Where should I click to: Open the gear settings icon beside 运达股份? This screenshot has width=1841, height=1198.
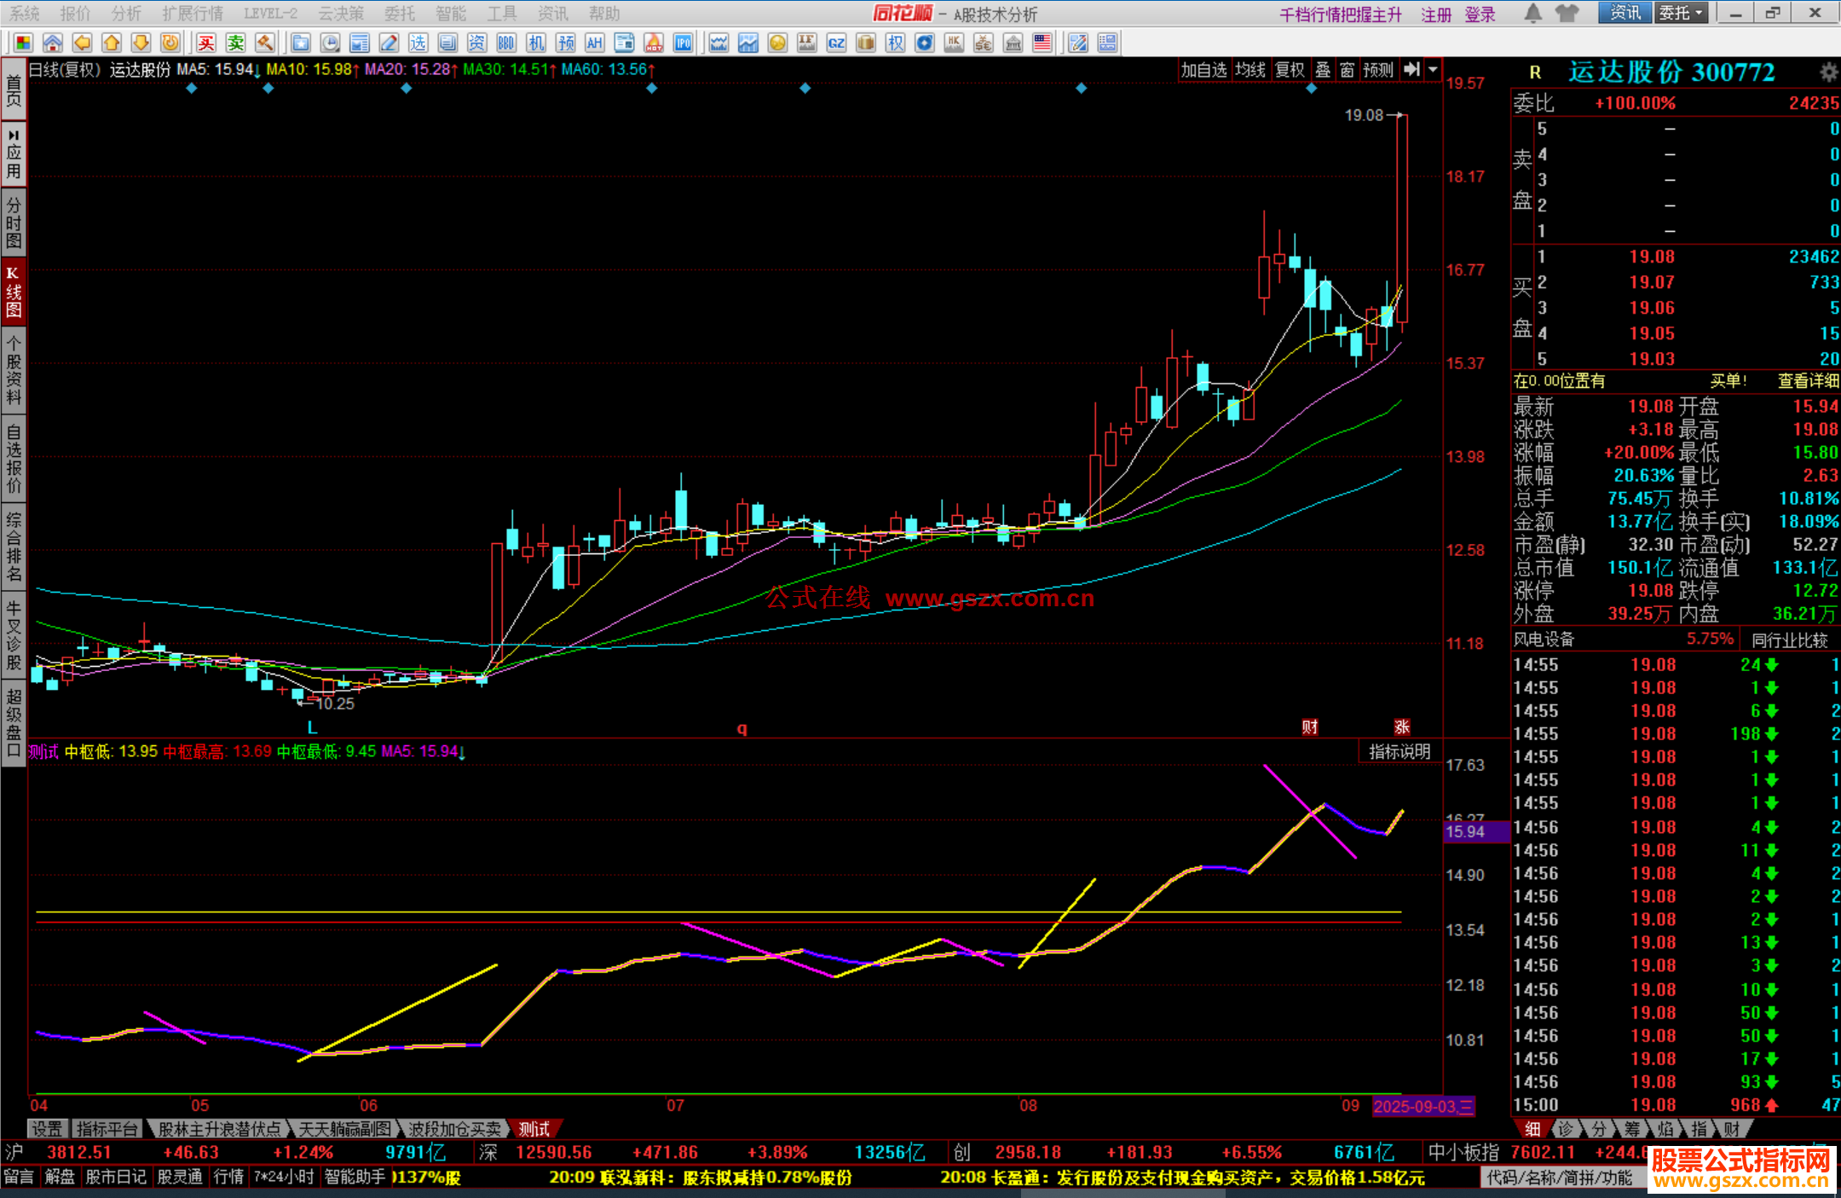click(x=1828, y=72)
